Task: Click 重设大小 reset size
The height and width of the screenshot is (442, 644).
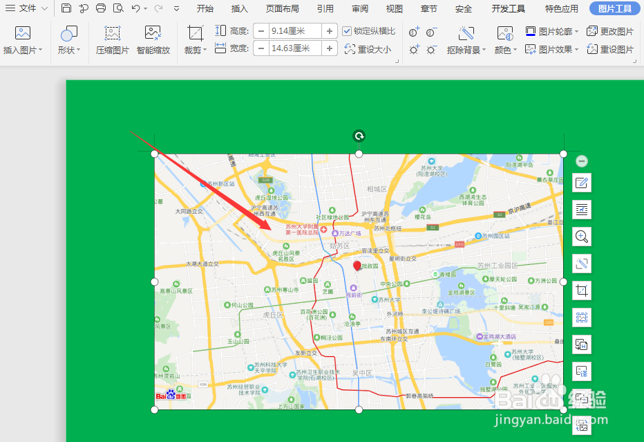Action: [368, 49]
